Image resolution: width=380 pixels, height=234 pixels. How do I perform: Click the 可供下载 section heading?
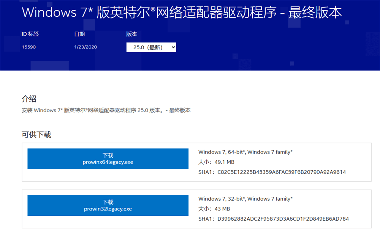tap(37, 135)
